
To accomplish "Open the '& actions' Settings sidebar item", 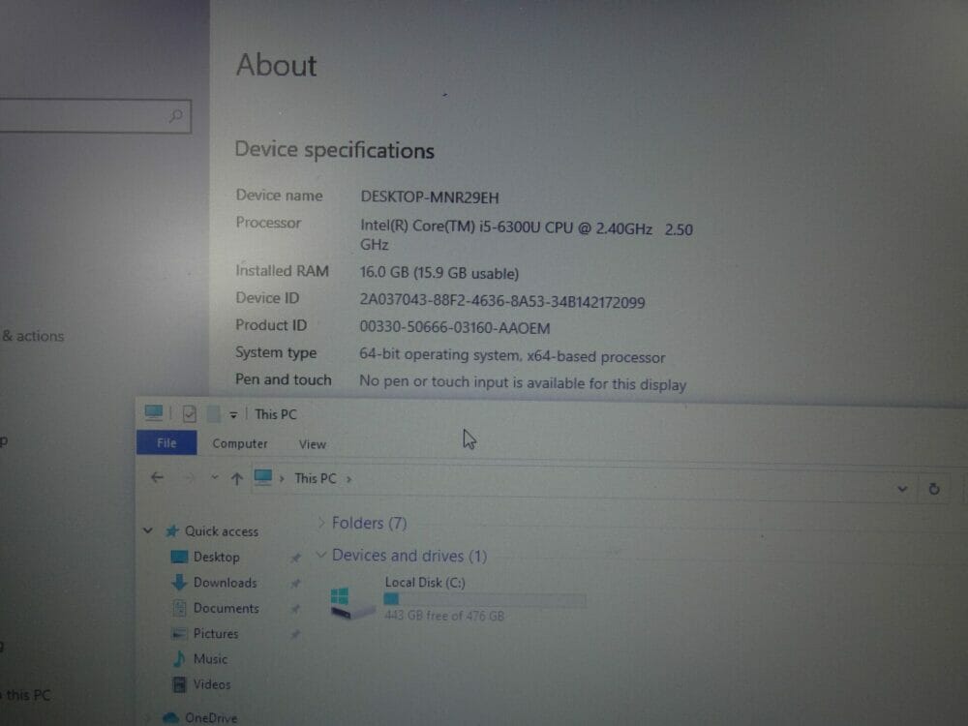I will pyautogui.click(x=33, y=336).
